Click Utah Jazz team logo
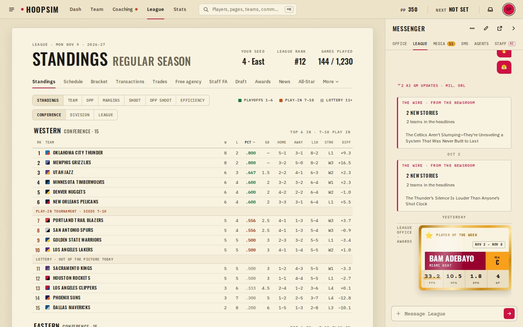Image resolution: width=523 pixels, height=327 pixels. (48, 173)
